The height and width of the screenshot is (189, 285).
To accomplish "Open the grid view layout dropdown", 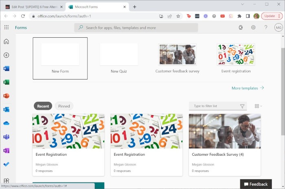I will [258, 106].
